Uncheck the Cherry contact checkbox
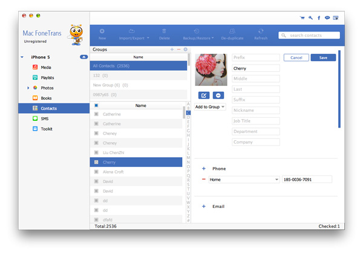The height and width of the screenshot is (255, 363). 96,162
